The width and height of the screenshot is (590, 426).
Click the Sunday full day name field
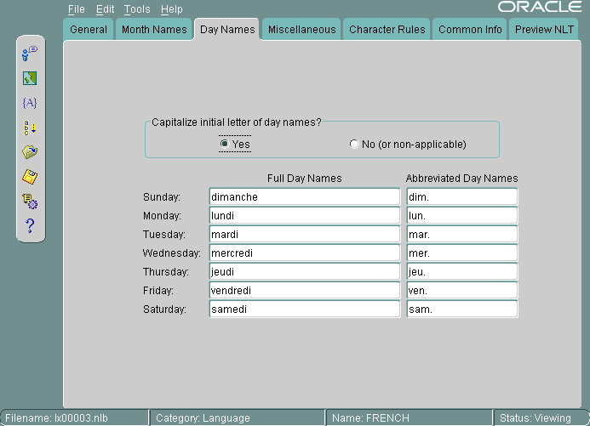coord(304,197)
